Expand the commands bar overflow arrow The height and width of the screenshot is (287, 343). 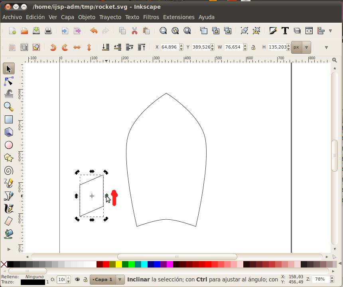[x=331, y=31]
